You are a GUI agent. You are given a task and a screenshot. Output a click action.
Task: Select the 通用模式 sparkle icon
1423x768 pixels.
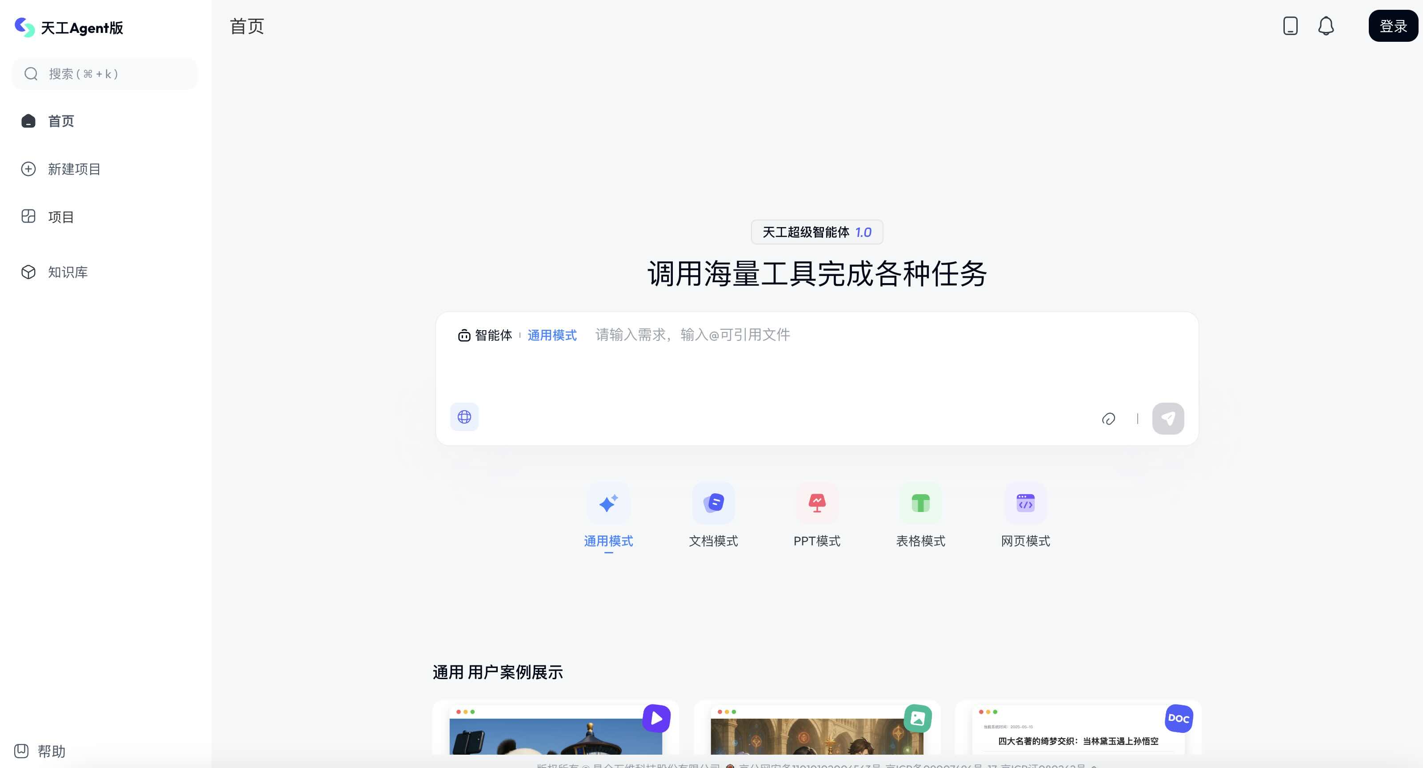[608, 503]
